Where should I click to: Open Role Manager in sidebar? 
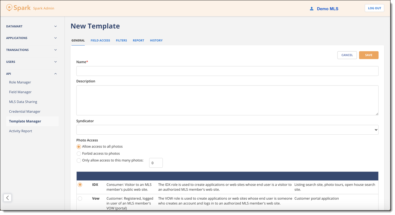pyautogui.click(x=20, y=82)
